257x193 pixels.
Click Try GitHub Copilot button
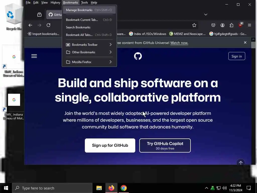165,146
